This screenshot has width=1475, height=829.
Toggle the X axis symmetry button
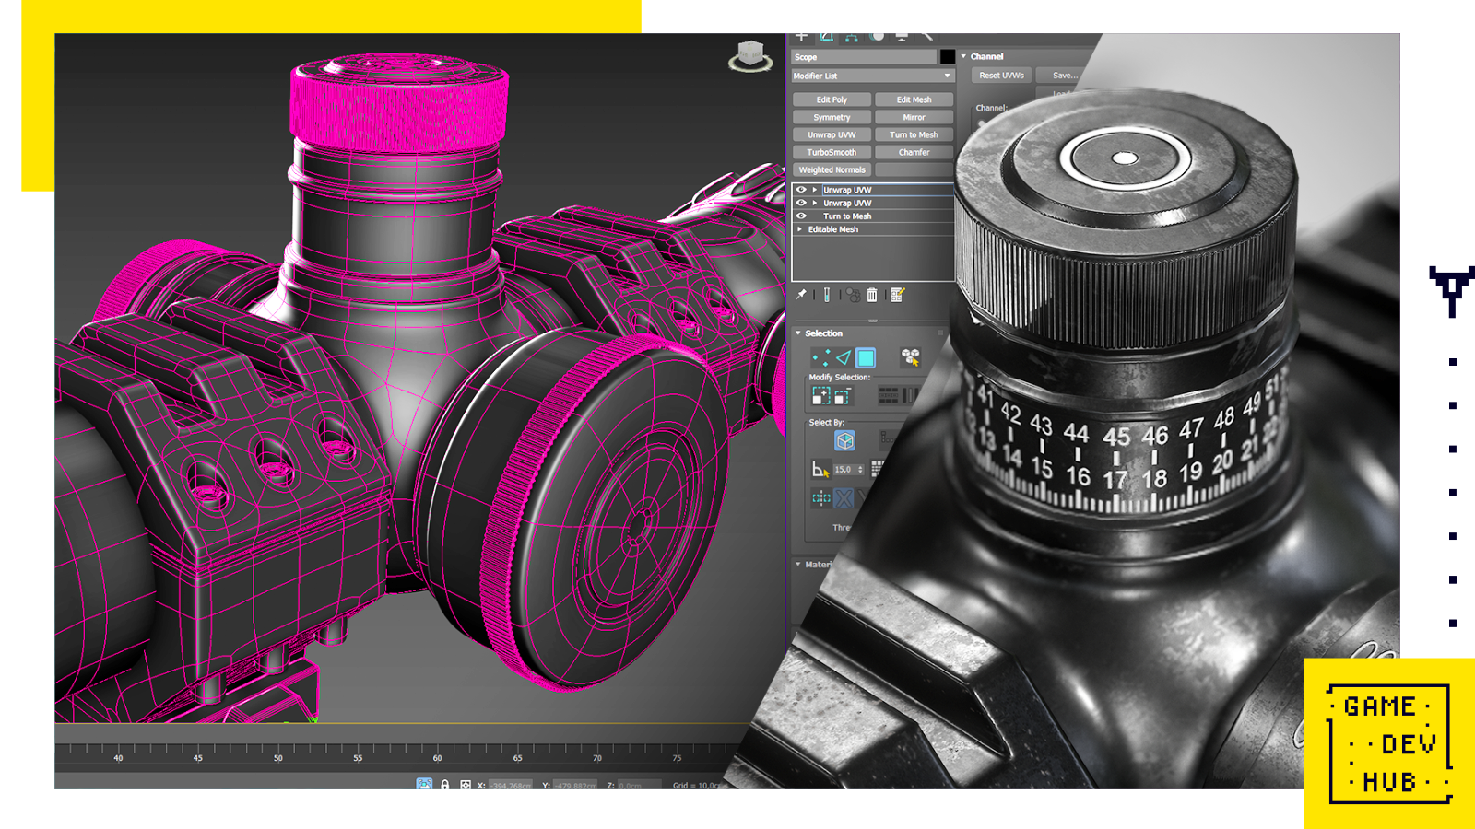[x=844, y=498]
